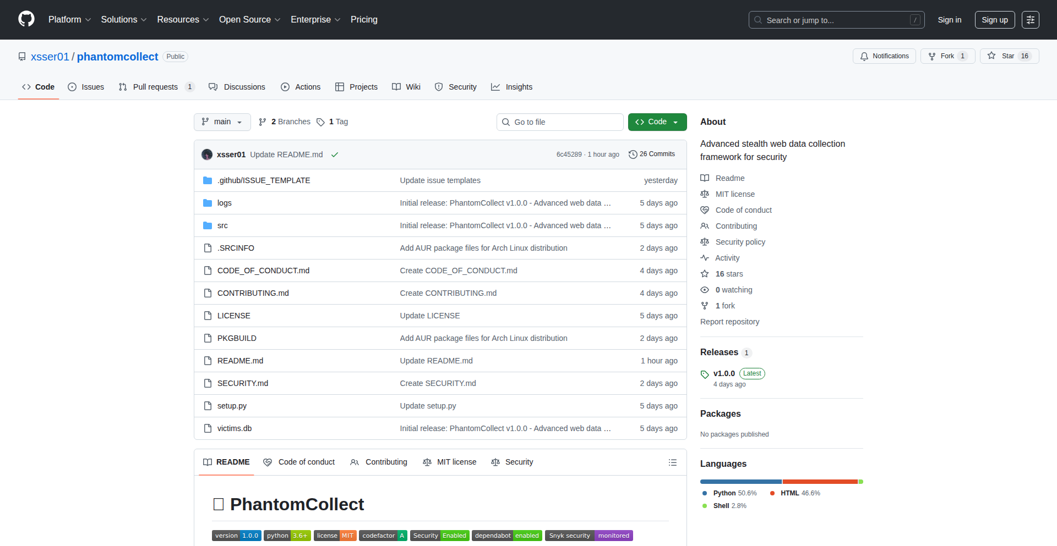Open the SECURITY.md file
The height and width of the screenshot is (546, 1057).
point(242,383)
